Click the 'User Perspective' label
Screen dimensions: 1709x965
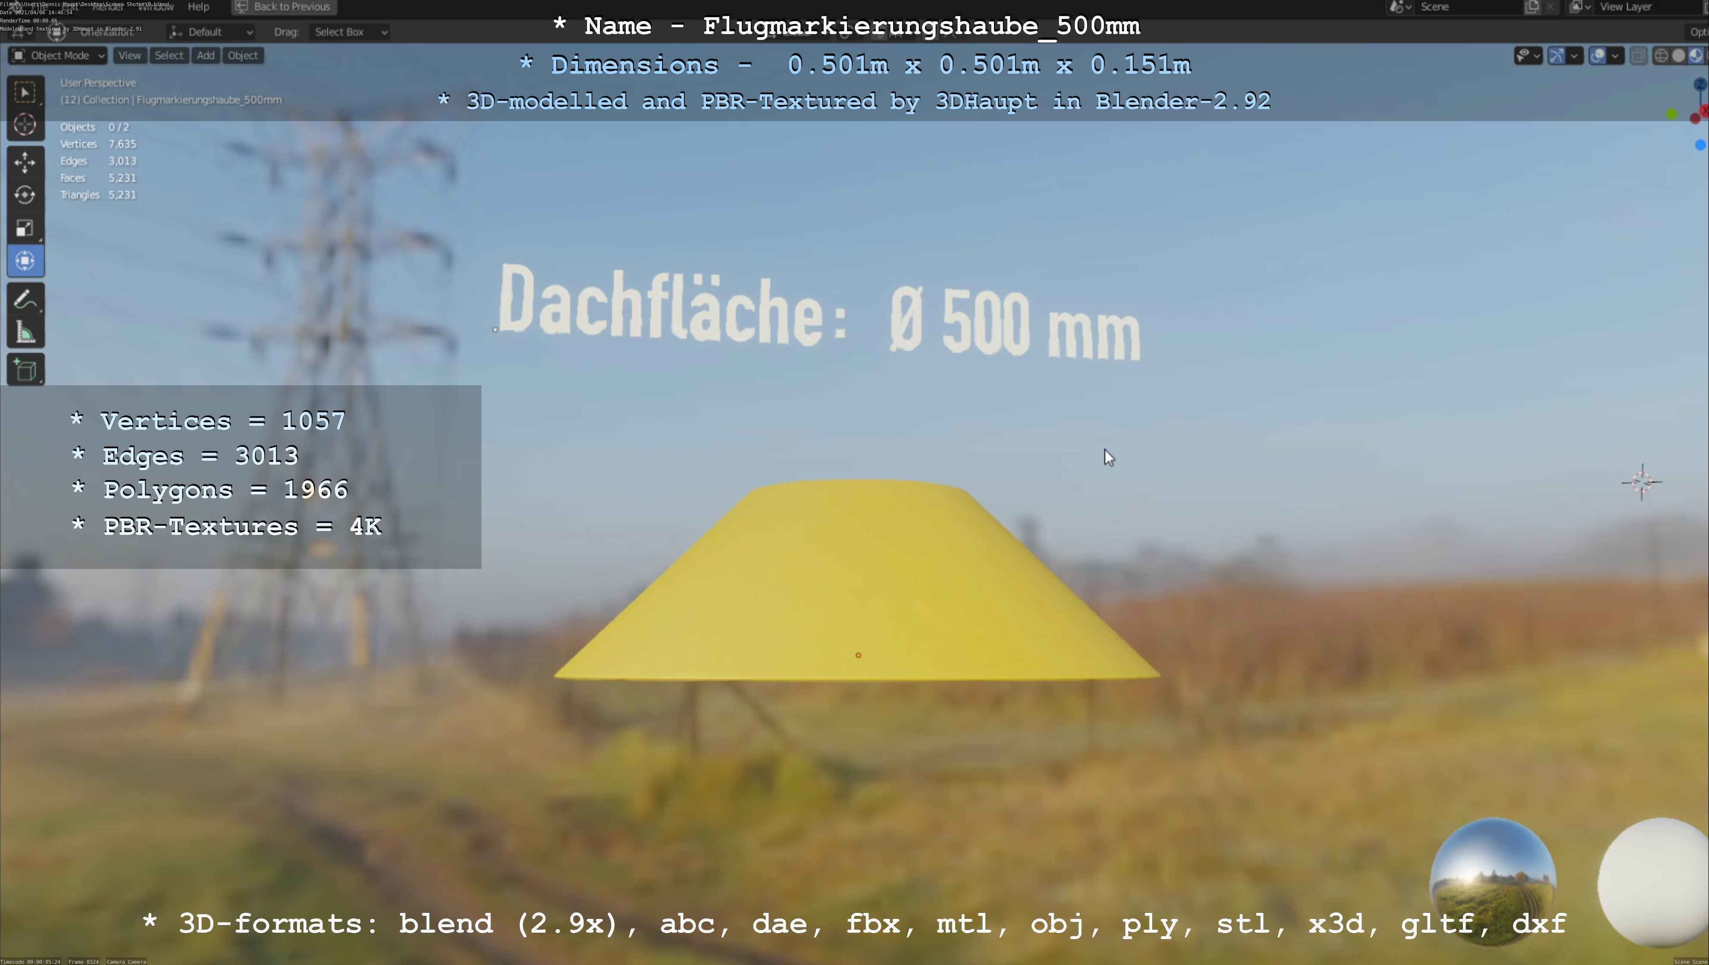[x=98, y=83]
